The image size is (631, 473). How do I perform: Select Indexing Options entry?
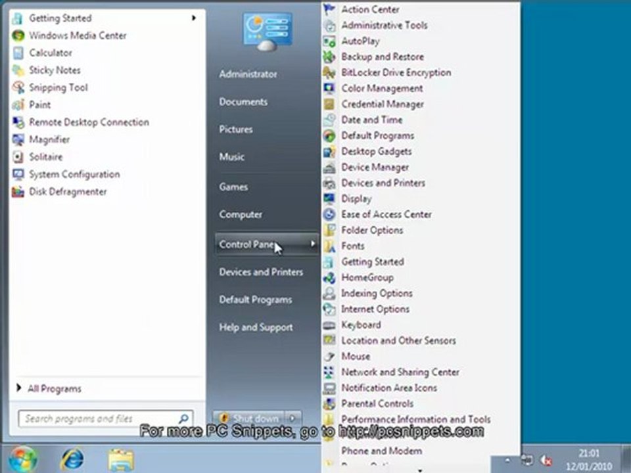coord(377,293)
